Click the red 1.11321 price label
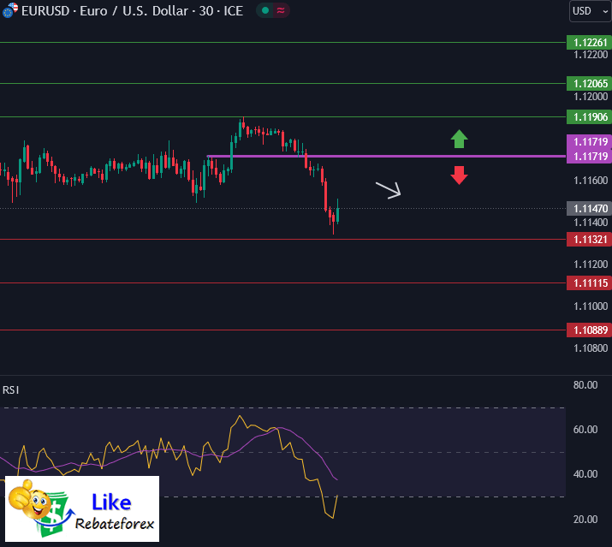This screenshot has height=547, width=612. click(589, 240)
